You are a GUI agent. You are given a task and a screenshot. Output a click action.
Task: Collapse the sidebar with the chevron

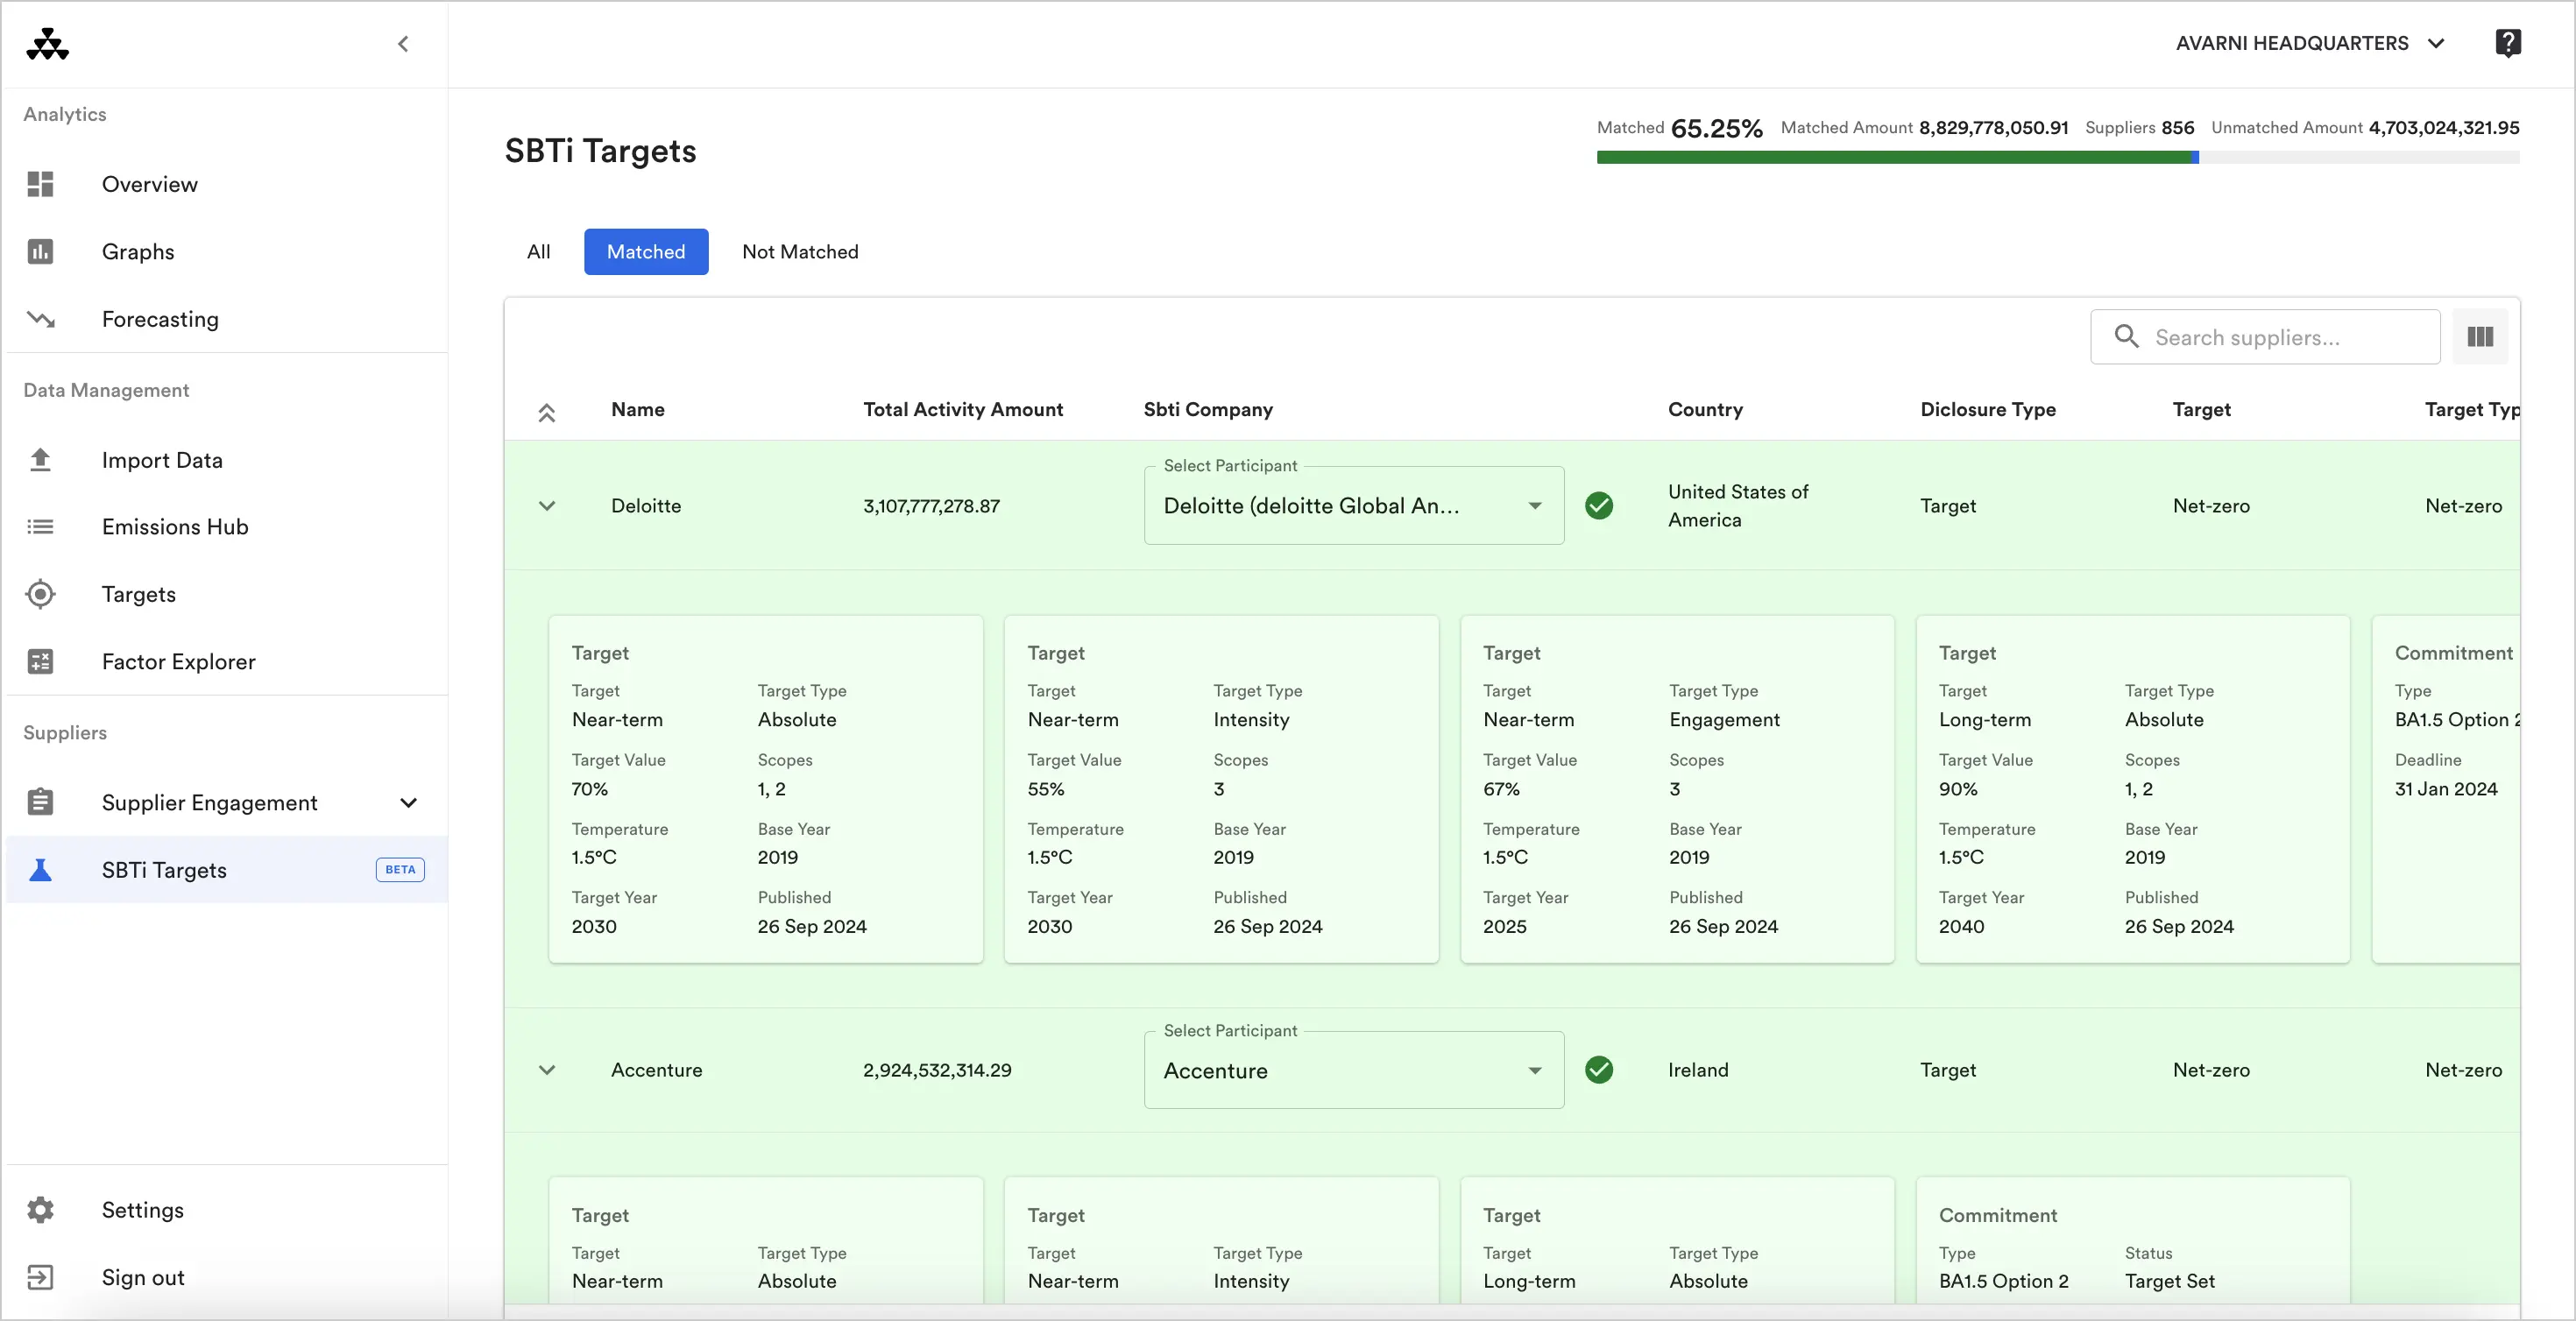point(403,44)
